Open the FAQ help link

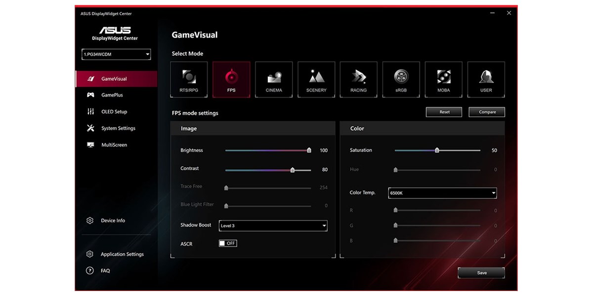pyautogui.click(x=105, y=271)
